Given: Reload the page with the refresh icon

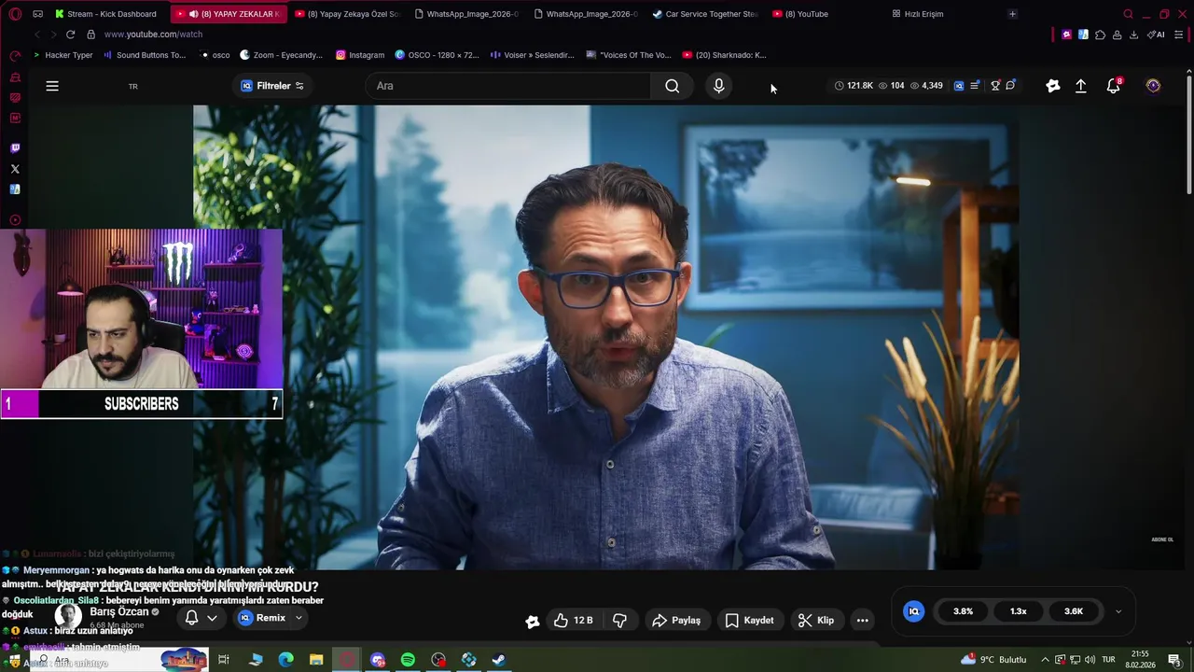Looking at the screenshot, I should 70,35.
